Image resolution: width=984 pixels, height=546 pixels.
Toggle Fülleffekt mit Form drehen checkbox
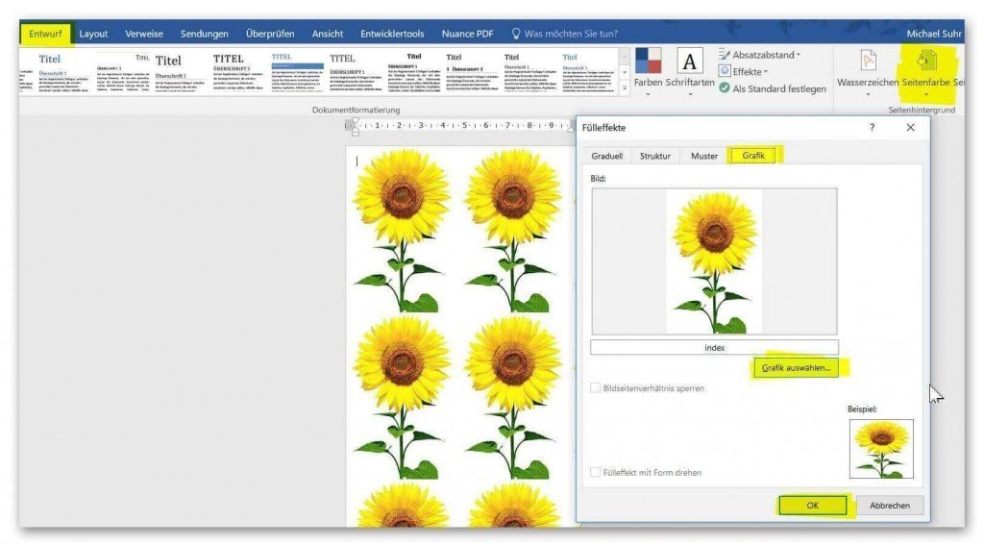[x=596, y=472]
